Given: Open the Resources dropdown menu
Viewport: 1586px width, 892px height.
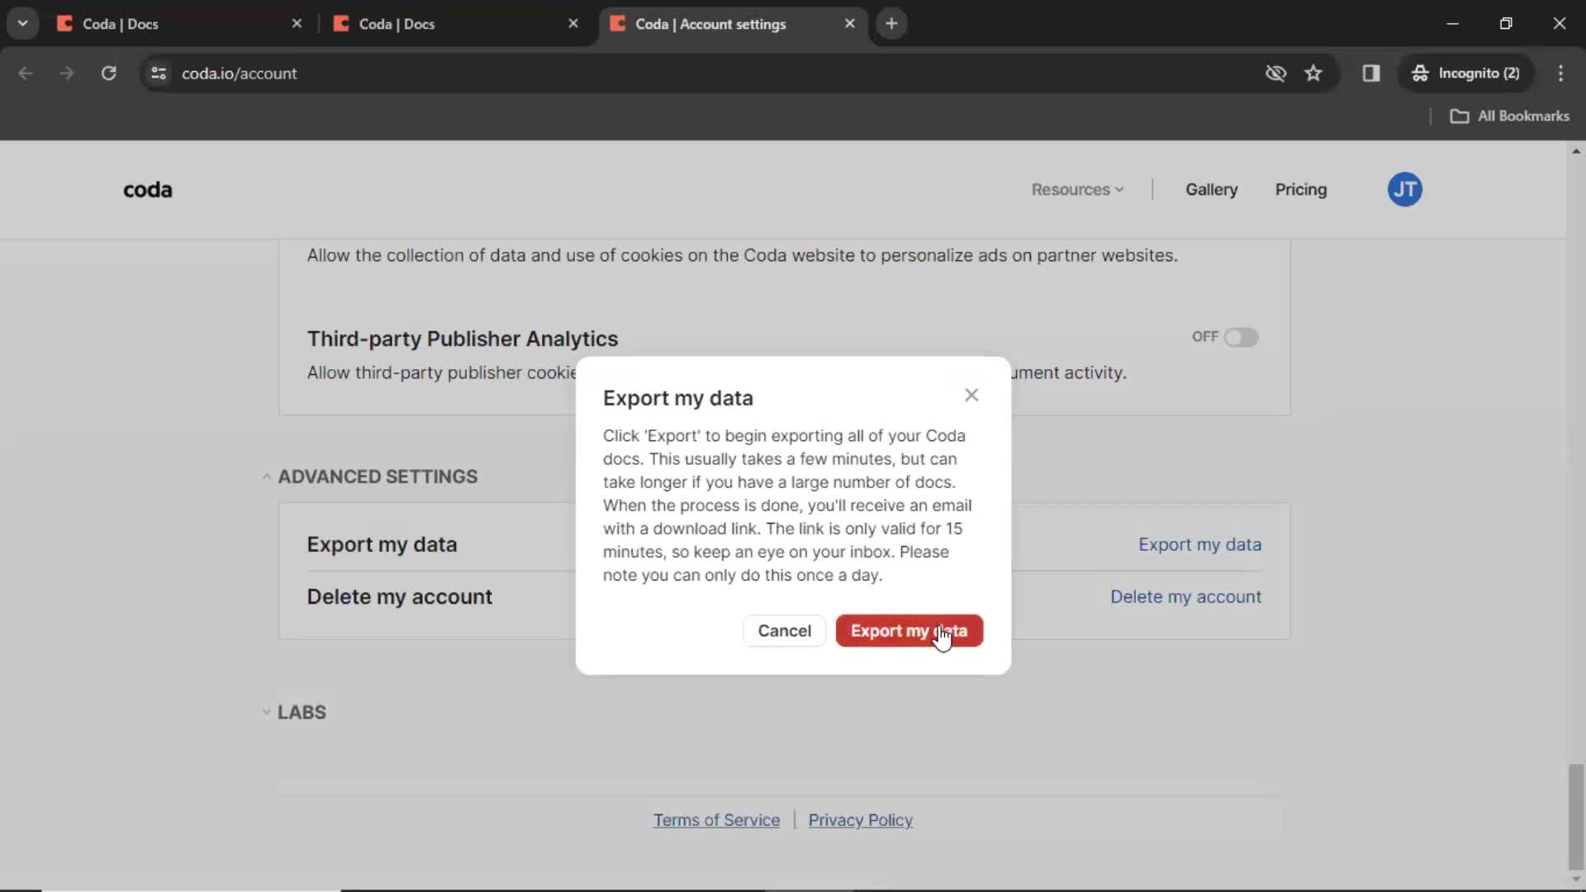Looking at the screenshot, I should 1076,189.
